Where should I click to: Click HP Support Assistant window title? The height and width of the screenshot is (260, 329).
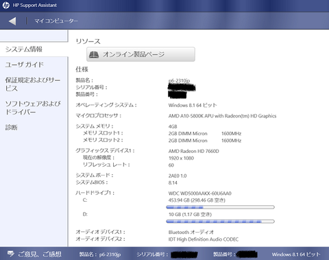tap(35, 5)
